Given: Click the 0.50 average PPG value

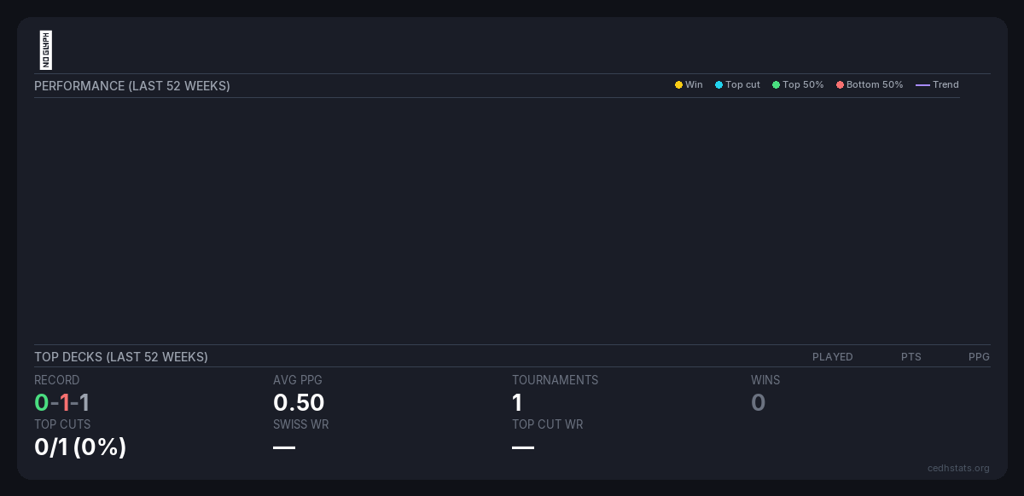Looking at the screenshot, I should (x=299, y=402).
